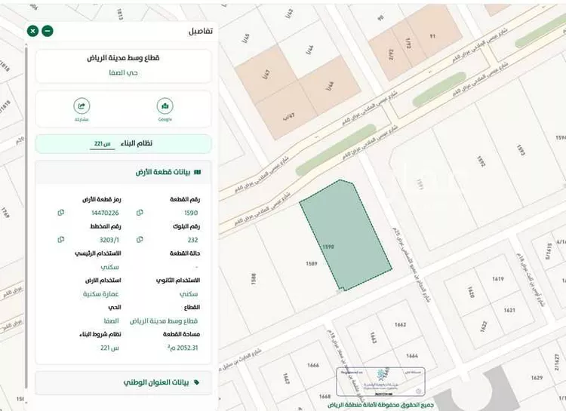Open parcel location in Google maps icon
Screen dimensions: 566x411
(x=165, y=106)
